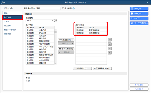Select the 弔辞休暇日数 row
Image resolution: width=151 pixels, height=93 pixels.
tap(40, 44)
